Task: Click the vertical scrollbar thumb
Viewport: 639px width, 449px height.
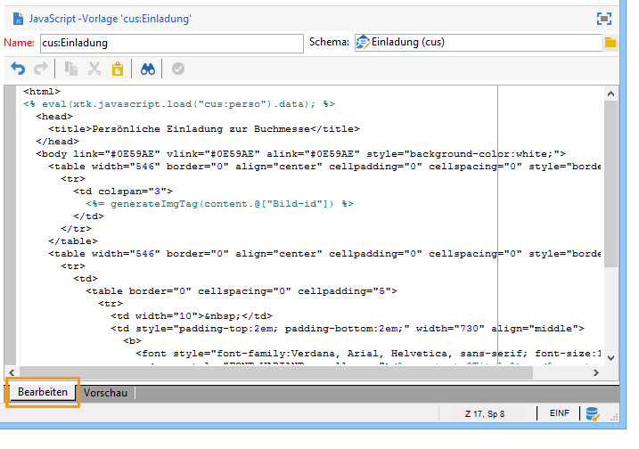Action: pyautogui.click(x=610, y=184)
